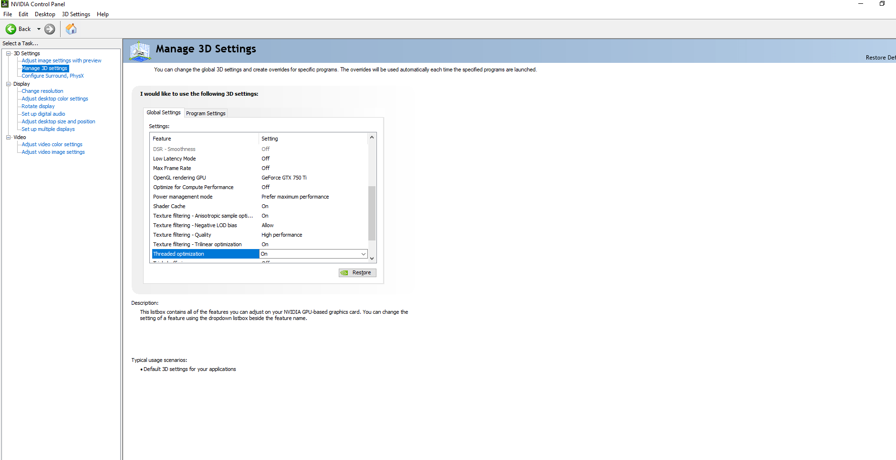Screen dimensions: 896x460
Task: Select the DSR - Smoothness row
Action: click(x=260, y=149)
